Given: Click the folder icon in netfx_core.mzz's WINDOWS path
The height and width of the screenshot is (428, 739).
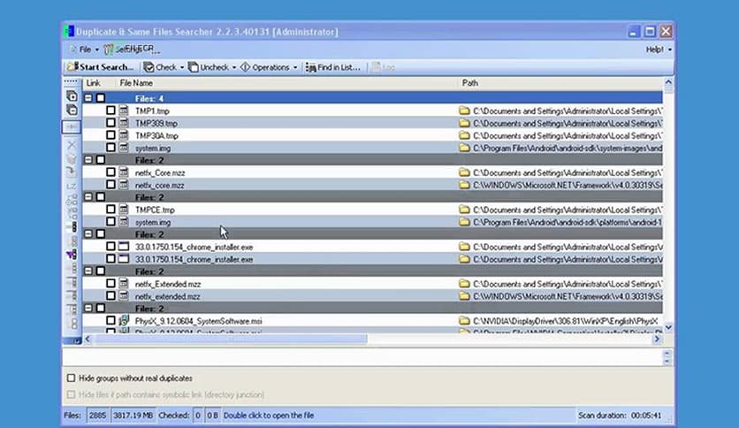Looking at the screenshot, I should click(464, 185).
